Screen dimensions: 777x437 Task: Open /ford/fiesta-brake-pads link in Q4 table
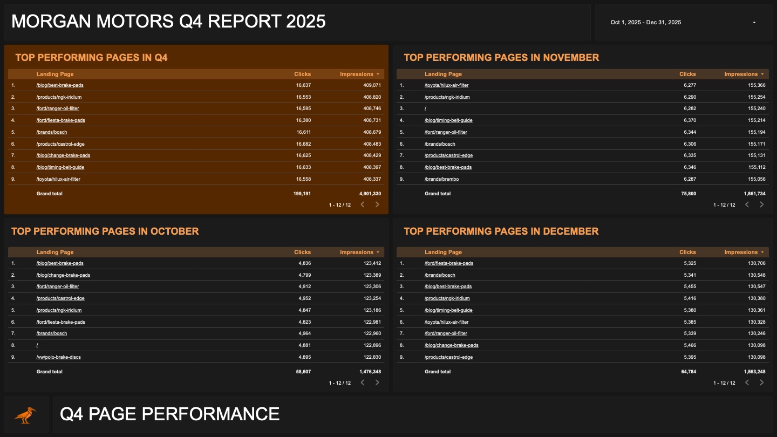click(60, 120)
